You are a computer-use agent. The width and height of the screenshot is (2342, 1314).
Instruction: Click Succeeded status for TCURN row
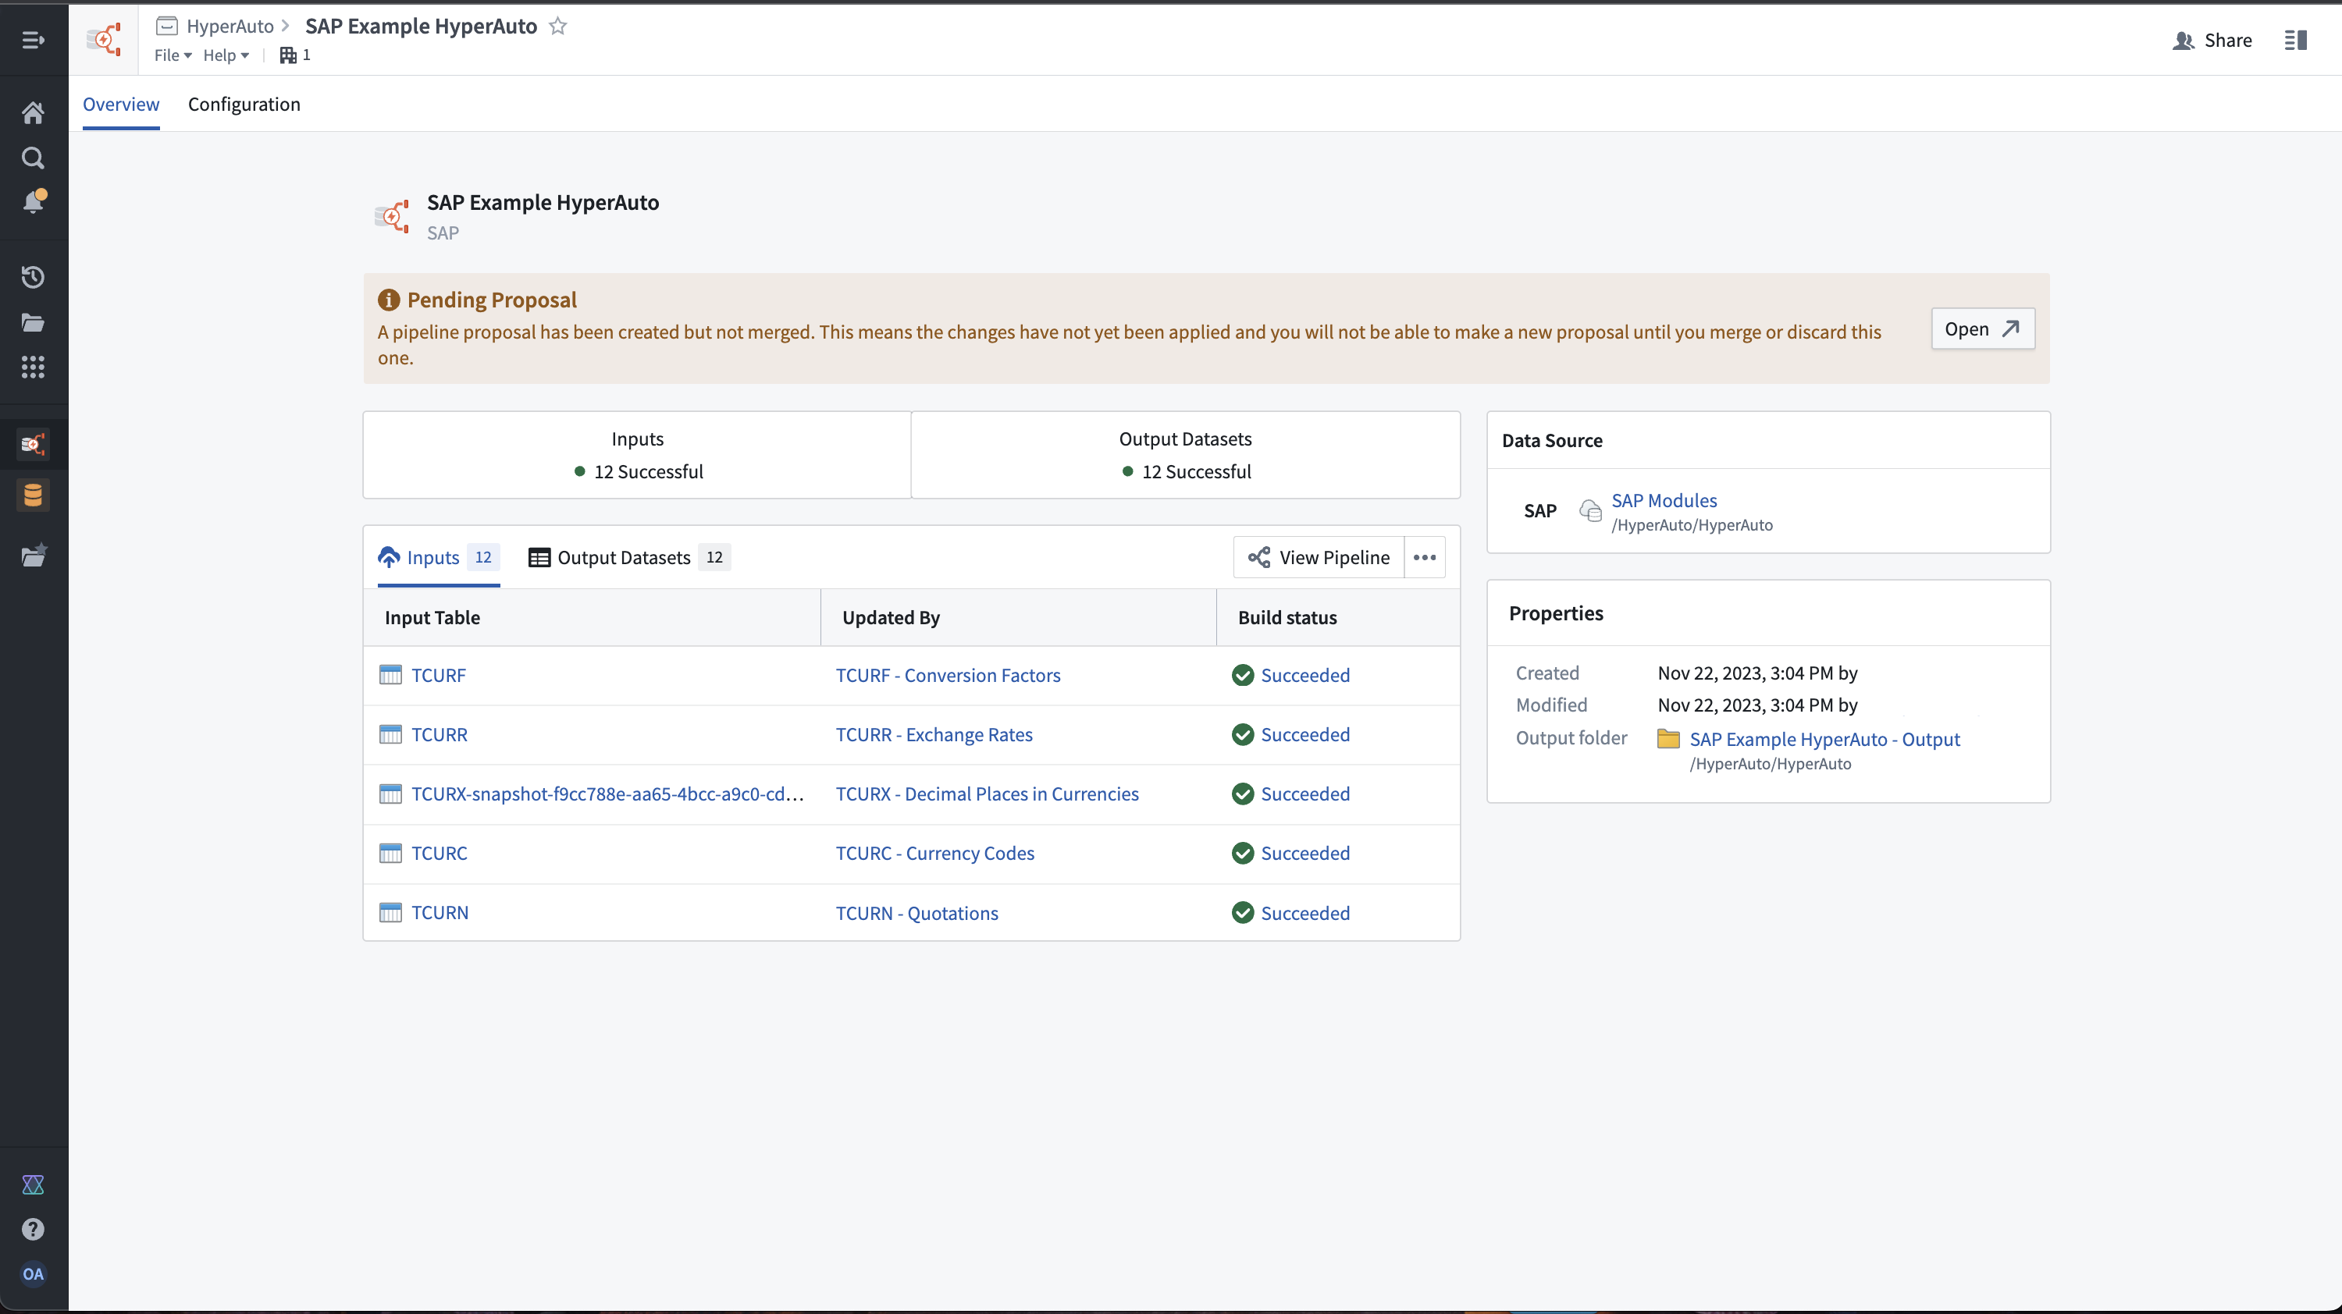[1304, 913]
